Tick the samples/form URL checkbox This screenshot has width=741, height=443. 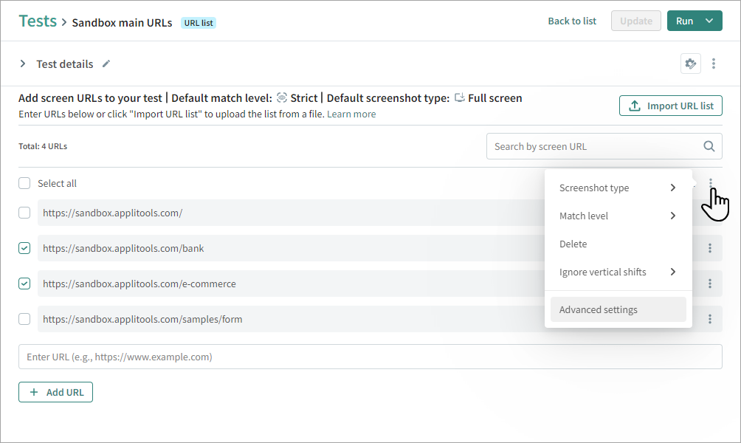(24, 319)
